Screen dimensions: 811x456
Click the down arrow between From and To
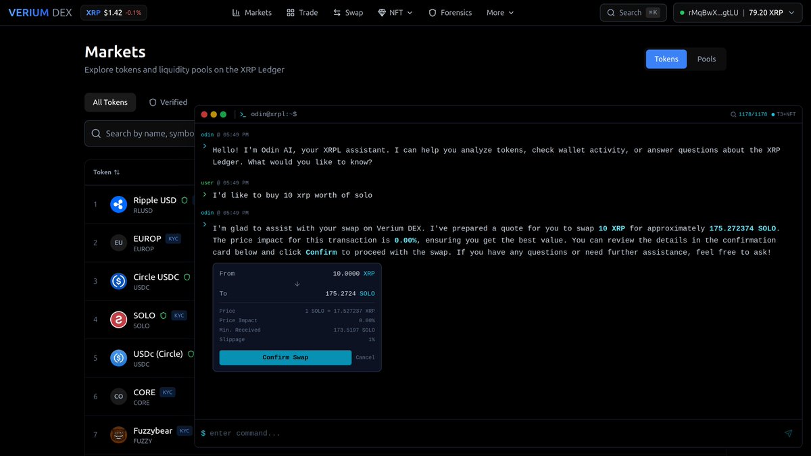[297, 284]
